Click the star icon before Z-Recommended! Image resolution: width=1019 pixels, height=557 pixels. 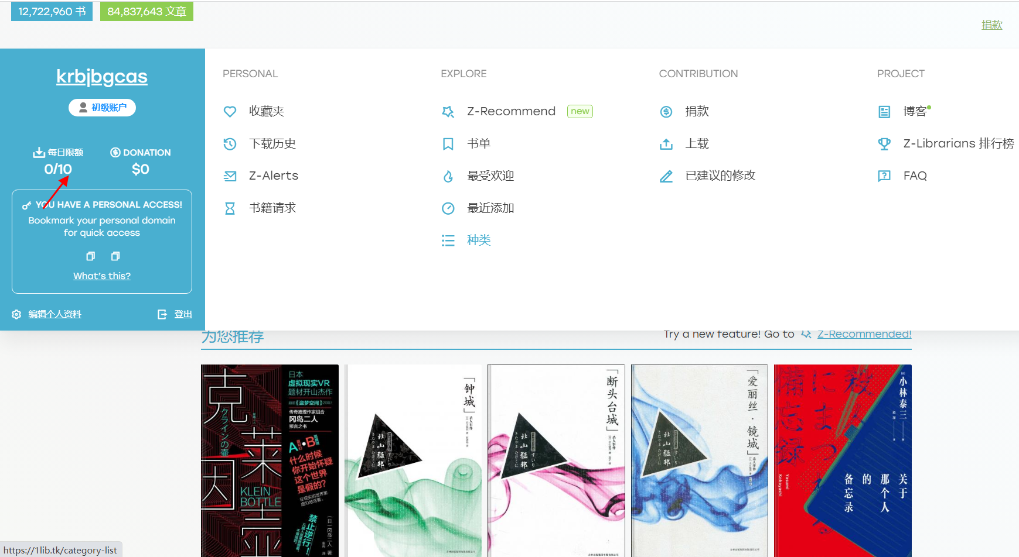point(806,334)
